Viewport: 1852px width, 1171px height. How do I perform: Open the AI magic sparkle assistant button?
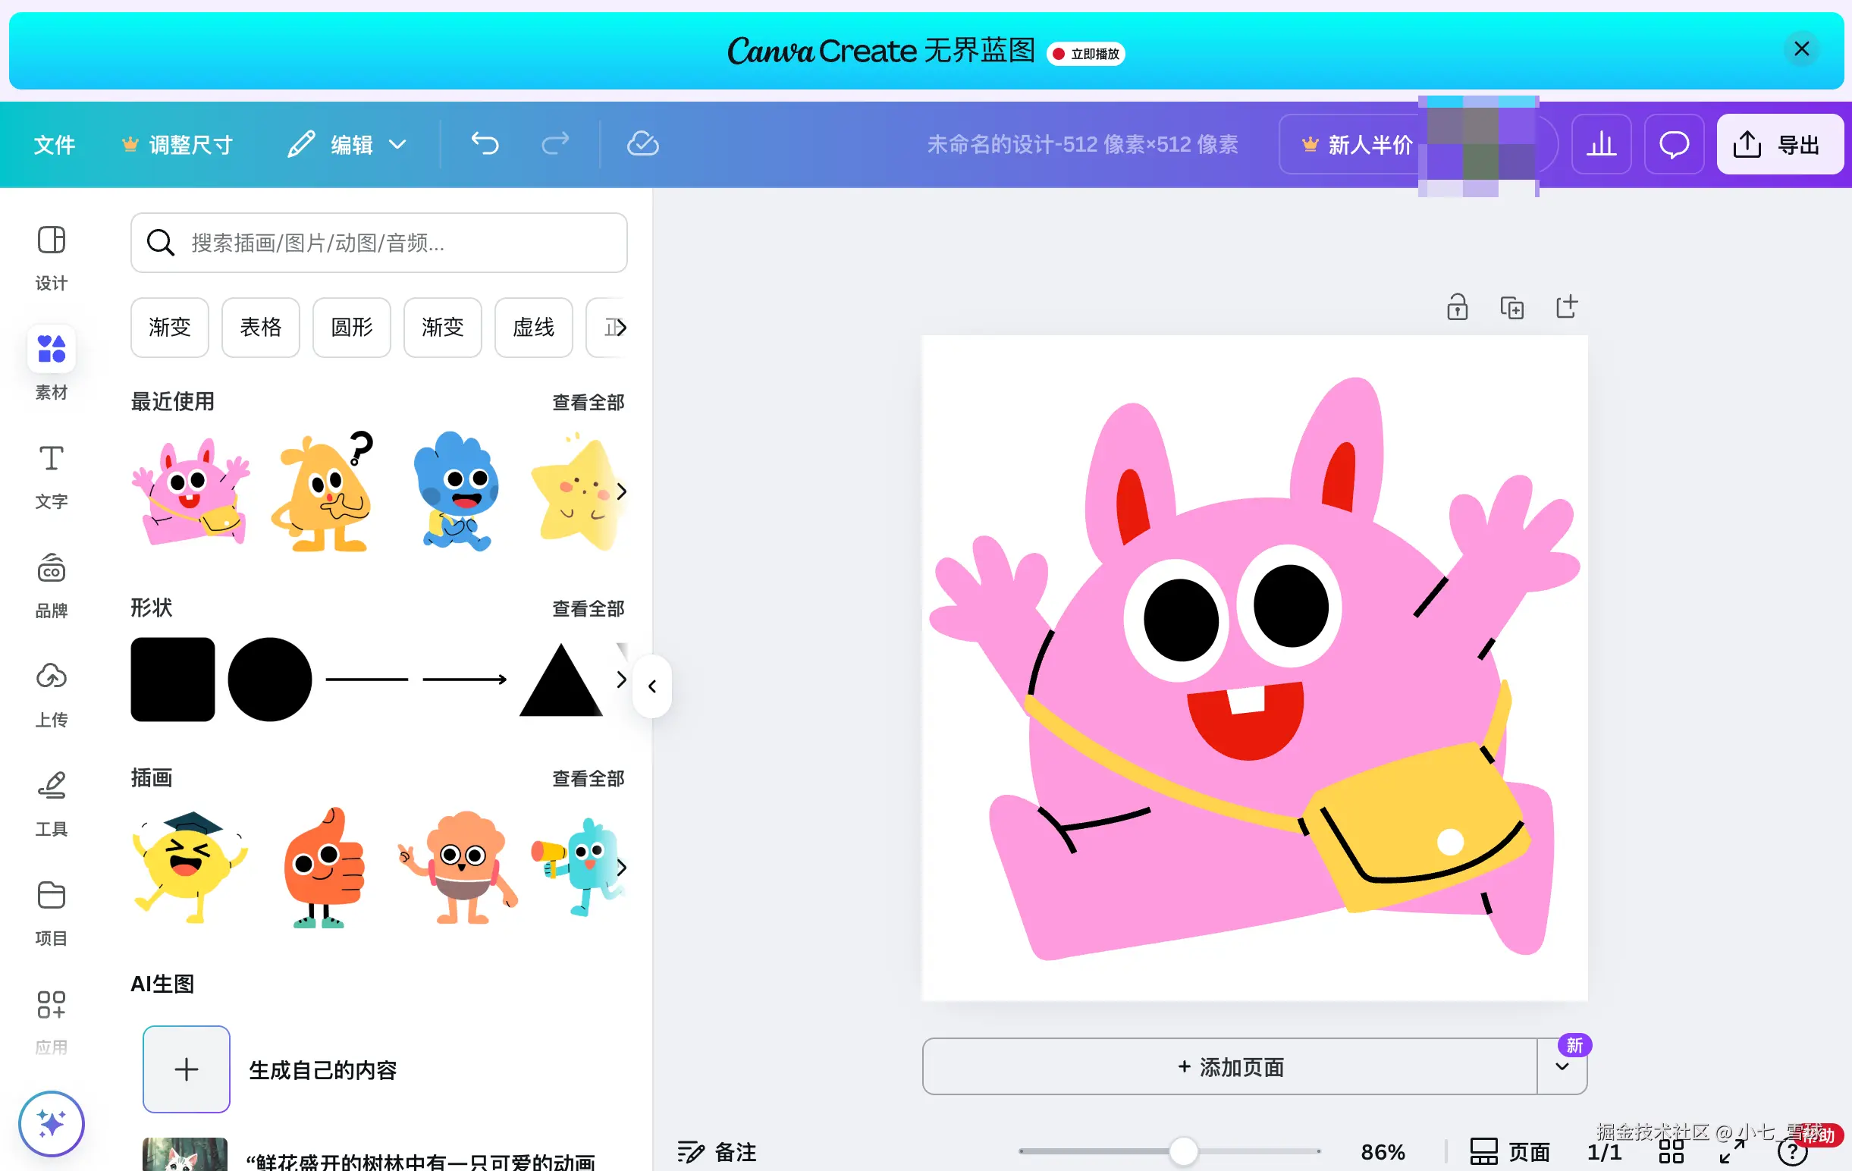coord(52,1123)
